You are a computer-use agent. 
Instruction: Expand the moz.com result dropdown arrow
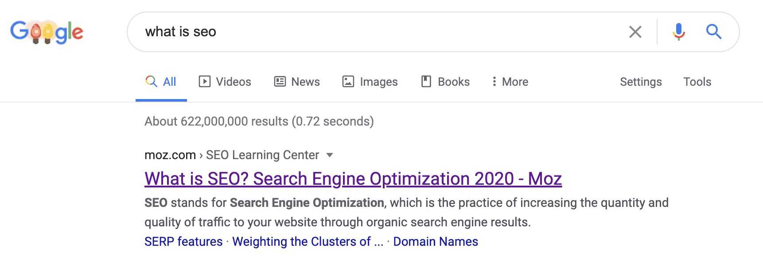point(330,155)
